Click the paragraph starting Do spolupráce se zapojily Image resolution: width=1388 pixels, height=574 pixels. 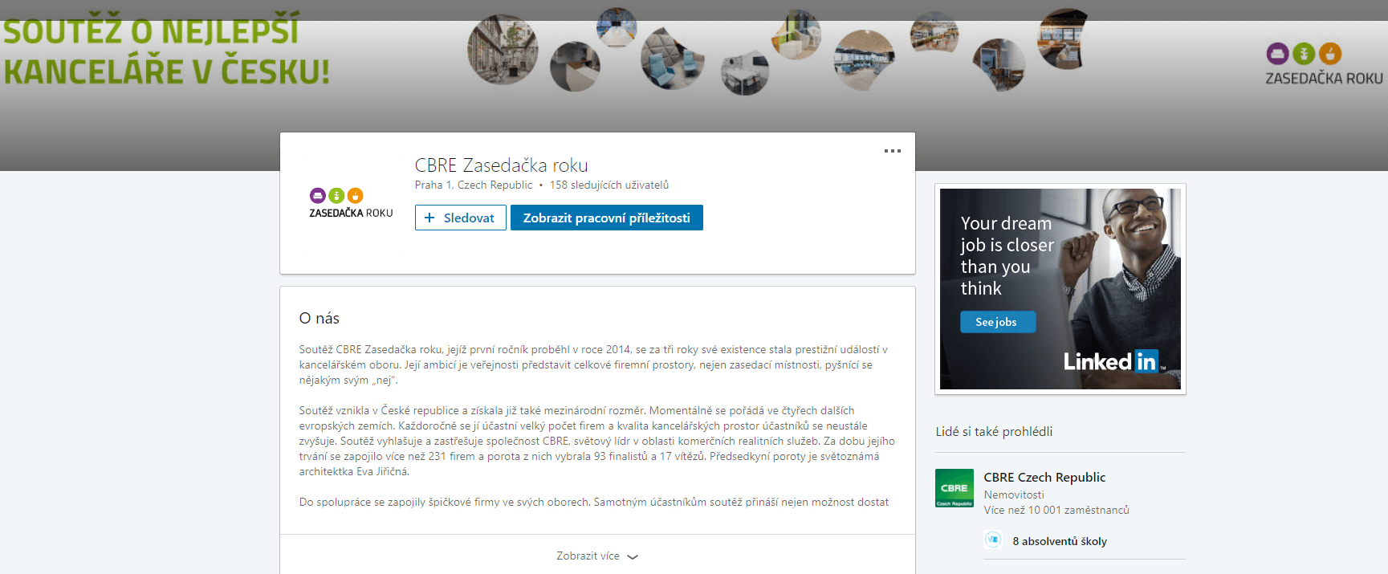click(594, 503)
